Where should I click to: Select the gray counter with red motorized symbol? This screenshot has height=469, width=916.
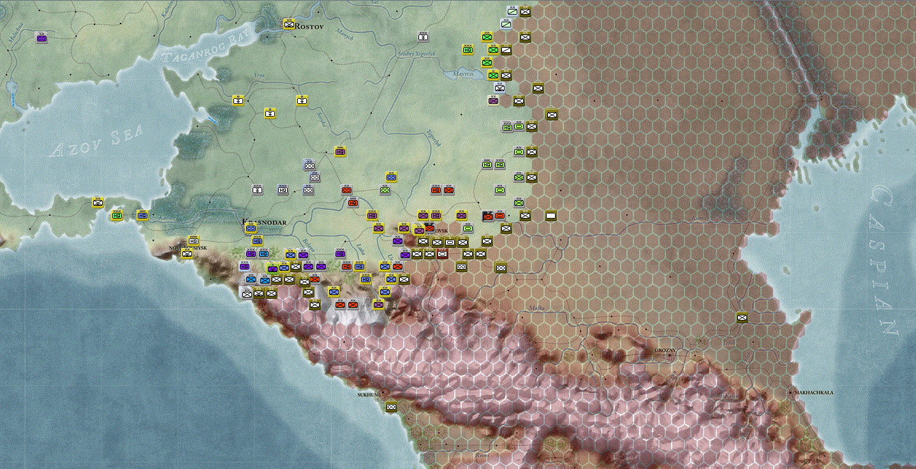coord(346,190)
